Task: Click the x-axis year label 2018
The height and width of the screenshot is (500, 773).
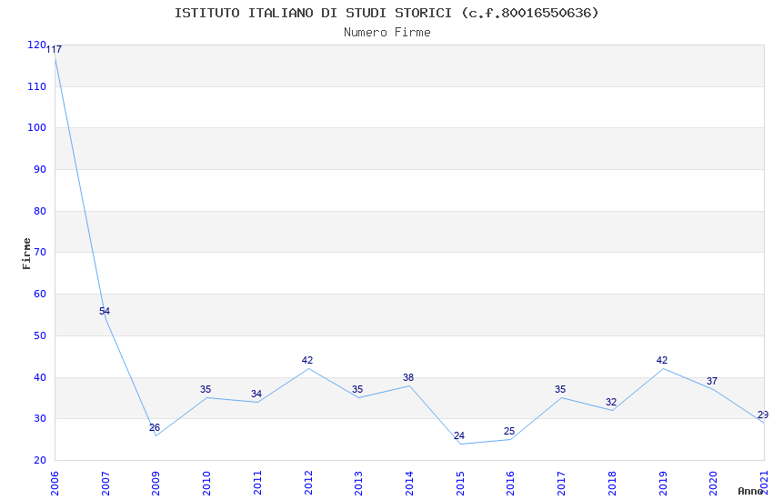Action: tap(612, 483)
